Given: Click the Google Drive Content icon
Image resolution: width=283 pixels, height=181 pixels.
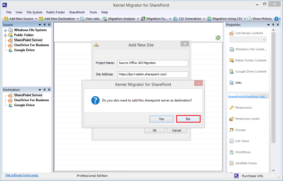Looking at the screenshot, I should click(x=232, y=72).
